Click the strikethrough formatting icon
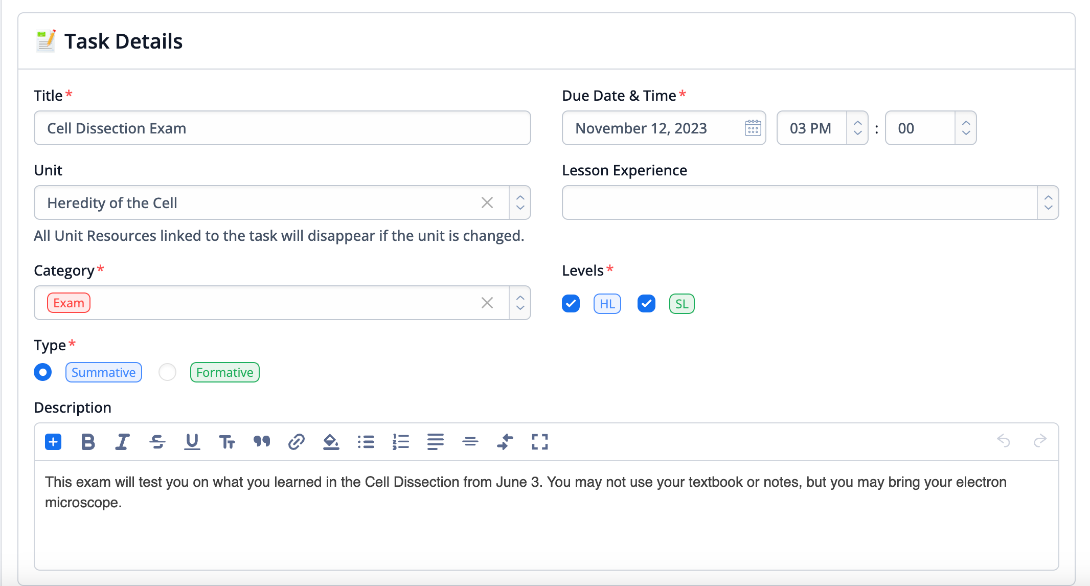The width and height of the screenshot is (1090, 586). coord(157,441)
